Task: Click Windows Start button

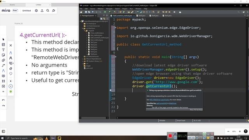Action: tap(2, 138)
